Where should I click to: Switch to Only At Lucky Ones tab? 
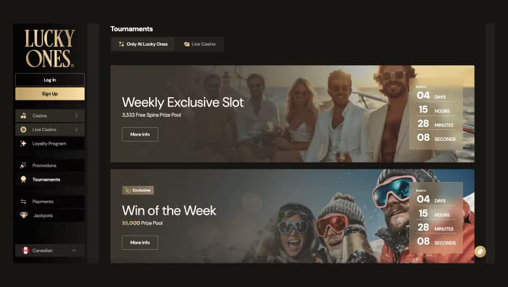(x=143, y=44)
